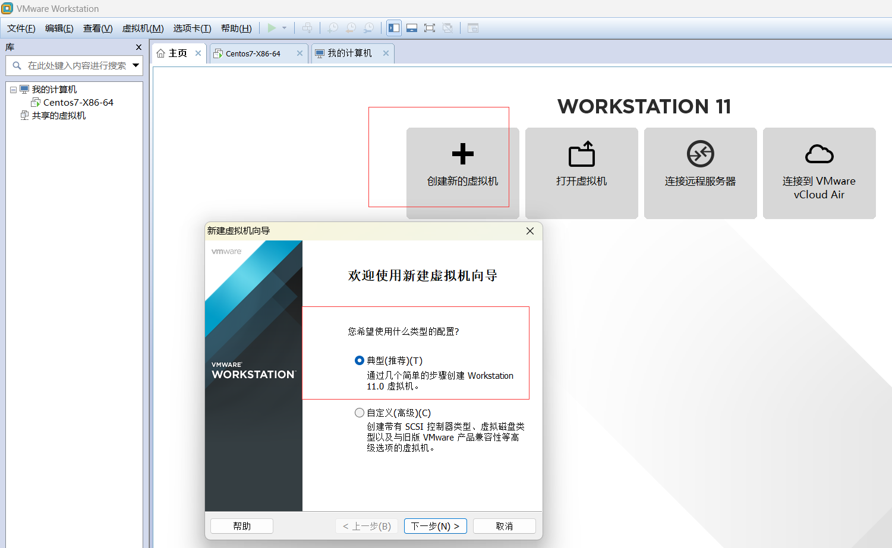Click the send Ctrl+Alt+Del toolbar icon
The width and height of the screenshot is (892, 548).
tap(307, 28)
